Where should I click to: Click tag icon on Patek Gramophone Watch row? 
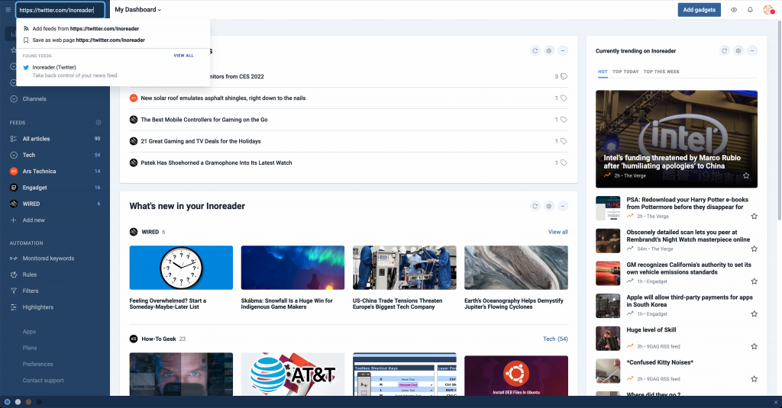(564, 163)
